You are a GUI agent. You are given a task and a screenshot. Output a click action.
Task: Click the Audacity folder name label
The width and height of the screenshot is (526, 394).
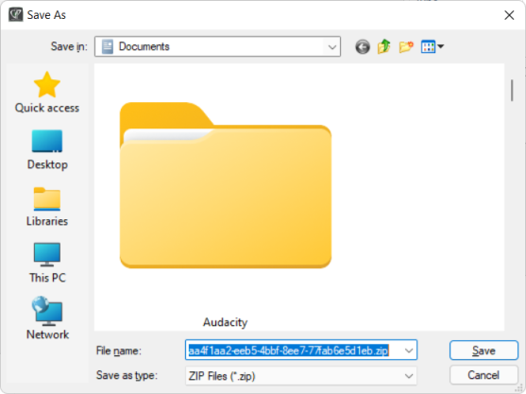226,322
